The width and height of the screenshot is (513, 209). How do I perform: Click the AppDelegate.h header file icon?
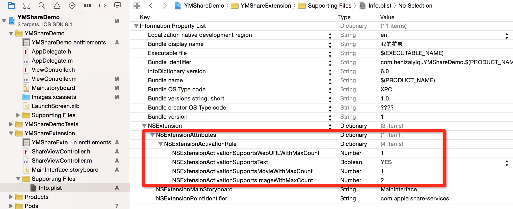click(26, 52)
